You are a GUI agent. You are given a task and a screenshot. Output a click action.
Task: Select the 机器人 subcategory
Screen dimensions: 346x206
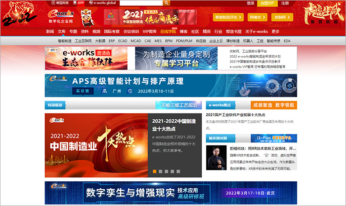[x=248, y=41]
